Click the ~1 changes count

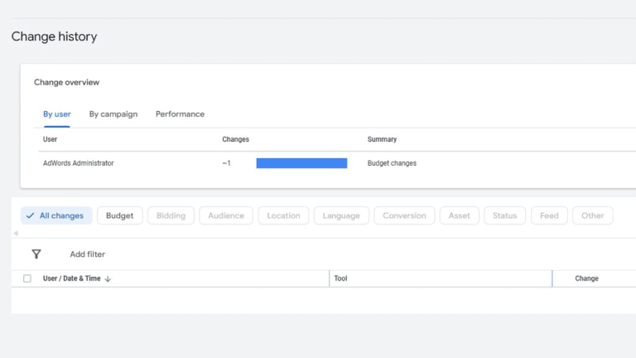[x=226, y=163]
